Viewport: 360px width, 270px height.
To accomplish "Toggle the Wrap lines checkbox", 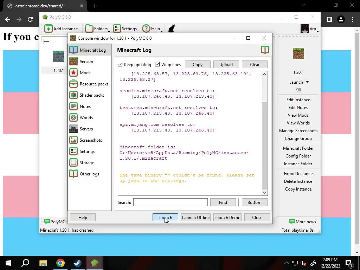I will (x=157, y=64).
